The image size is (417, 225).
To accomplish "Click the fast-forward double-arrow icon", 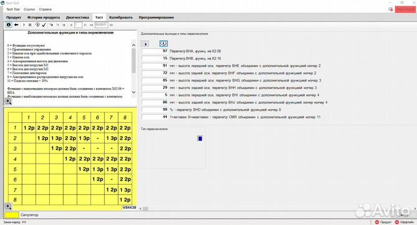I will click(111, 25).
